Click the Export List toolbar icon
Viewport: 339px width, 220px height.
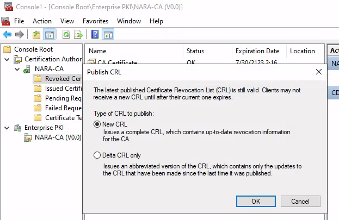pyautogui.click(x=78, y=35)
